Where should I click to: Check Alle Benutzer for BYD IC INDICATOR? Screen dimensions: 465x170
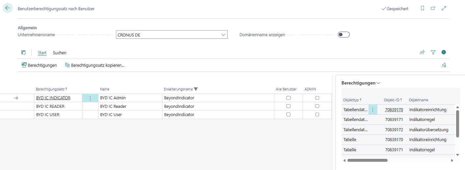(x=288, y=98)
